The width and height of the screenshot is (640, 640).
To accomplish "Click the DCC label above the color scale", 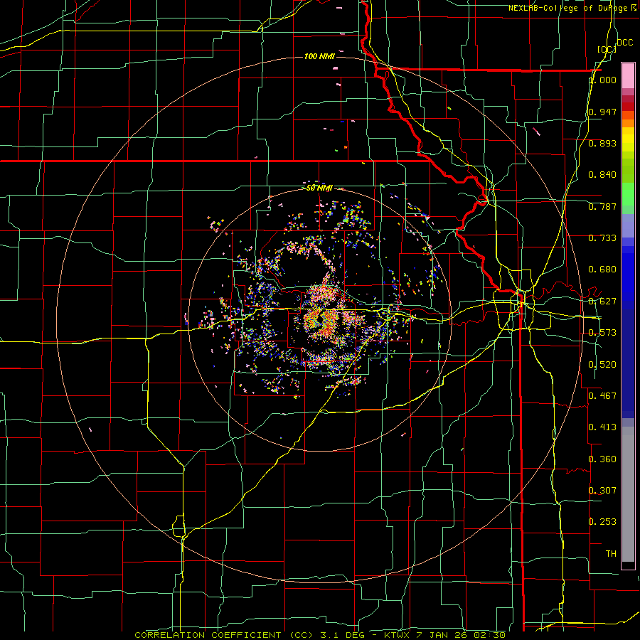I will coord(624,43).
